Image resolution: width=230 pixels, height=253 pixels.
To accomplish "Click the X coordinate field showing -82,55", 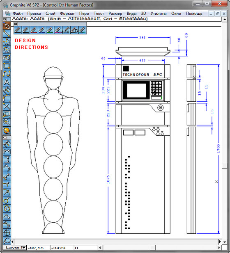I will (38, 248).
